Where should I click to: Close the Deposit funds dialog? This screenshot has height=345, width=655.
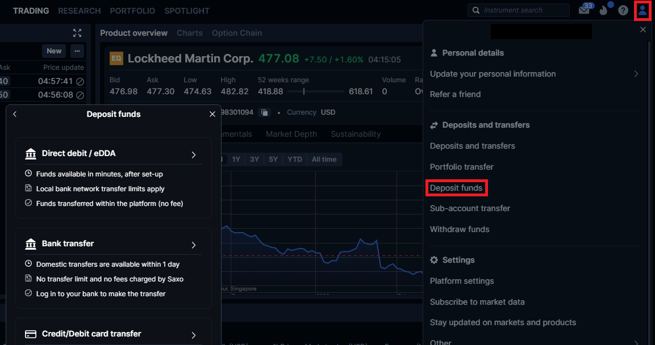(x=212, y=114)
